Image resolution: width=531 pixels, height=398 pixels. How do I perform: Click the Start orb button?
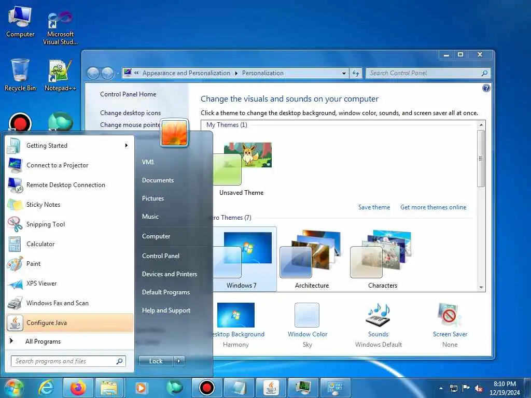pos(13,388)
